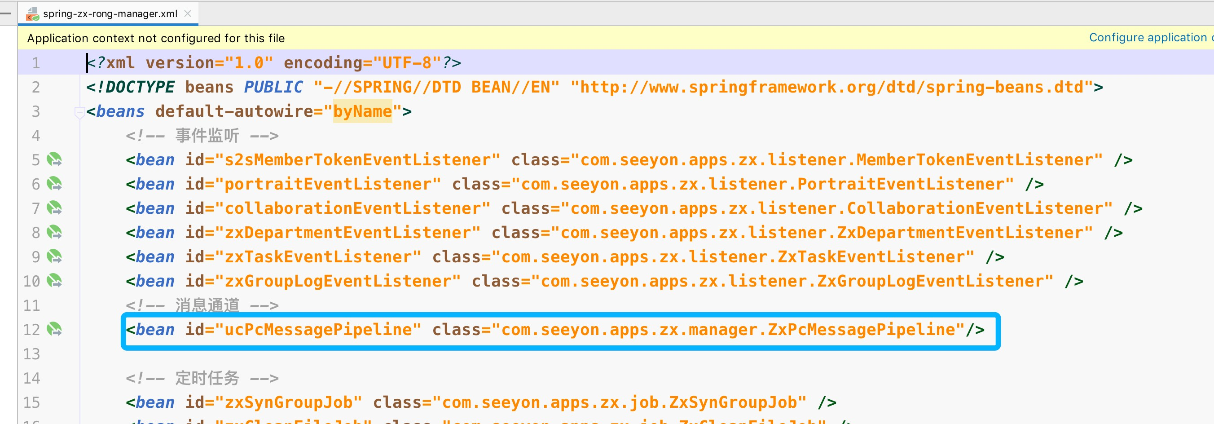Click the "-//SPRING//DTD BEAN//EN" string
The height and width of the screenshot is (424, 1214).
[x=437, y=87]
